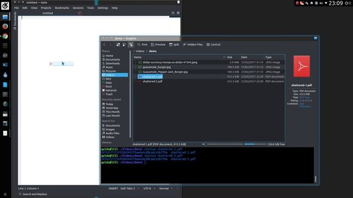Open Kate's Documents side panel
Viewport: 353px width, 198px height.
pos(15,21)
